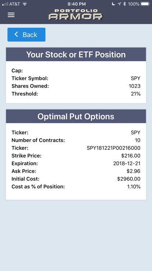Image resolution: width=152 pixels, height=271 pixels.
Task: Tap the Shares Owned value 1023
Action: (135, 86)
